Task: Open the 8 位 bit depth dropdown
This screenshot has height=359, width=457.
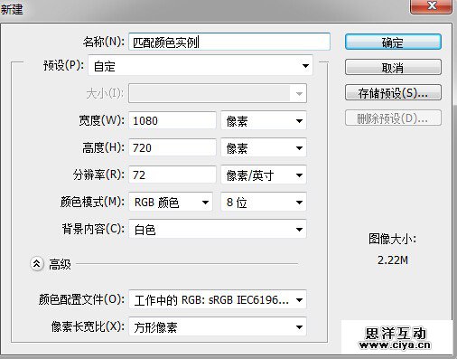Action: [x=264, y=202]
